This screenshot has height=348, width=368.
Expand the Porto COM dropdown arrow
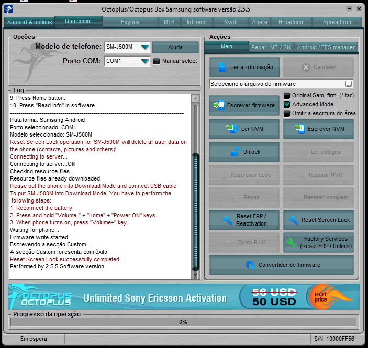145,61
